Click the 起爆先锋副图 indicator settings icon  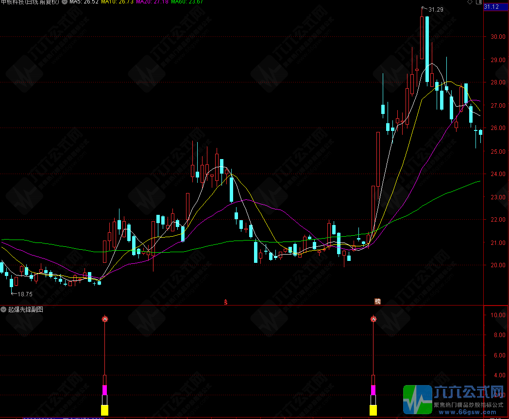(3, 309)
